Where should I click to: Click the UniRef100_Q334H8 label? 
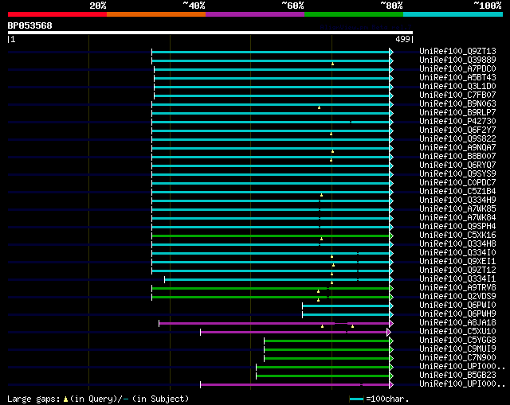[x=457, y=244]
